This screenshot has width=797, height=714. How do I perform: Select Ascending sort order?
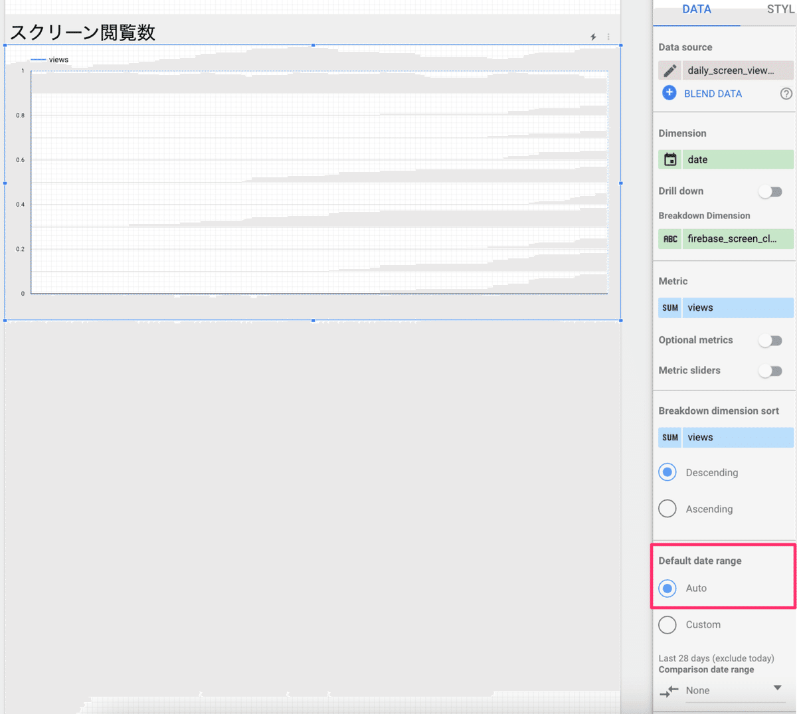[x=667, y=508]
